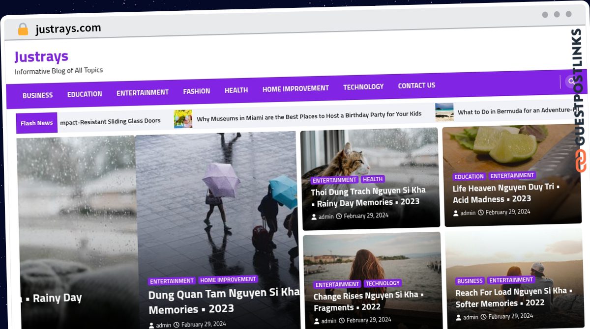
Task: Select the Home Improvement menu item
Action: click(x=295, y=88)
